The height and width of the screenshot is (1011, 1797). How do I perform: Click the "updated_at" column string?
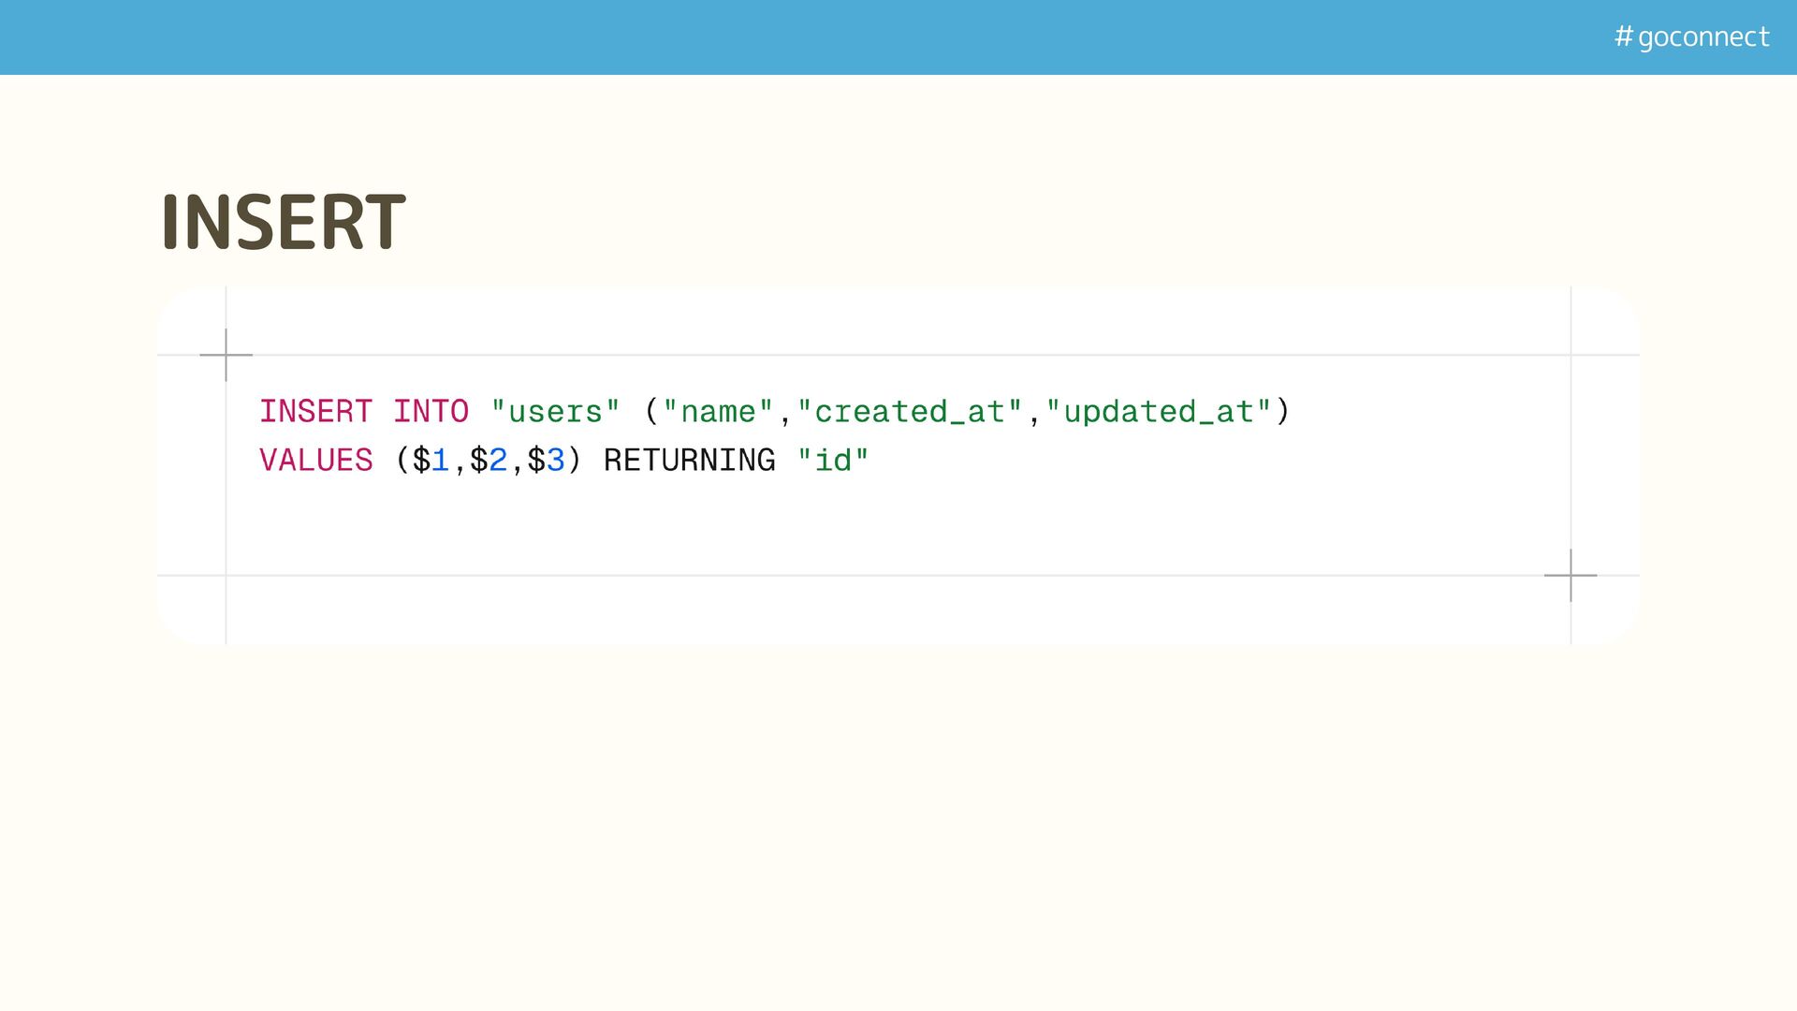[x=1159, y=412]
